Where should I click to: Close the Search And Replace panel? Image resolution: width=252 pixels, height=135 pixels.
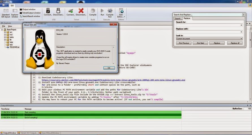click(244, 15)
